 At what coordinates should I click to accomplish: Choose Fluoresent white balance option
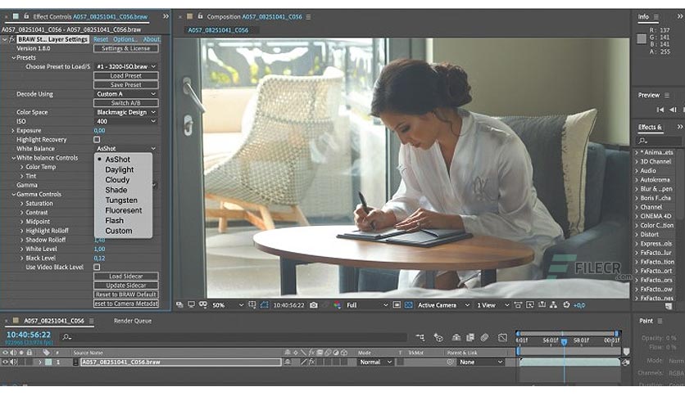[x=124, y=210]
